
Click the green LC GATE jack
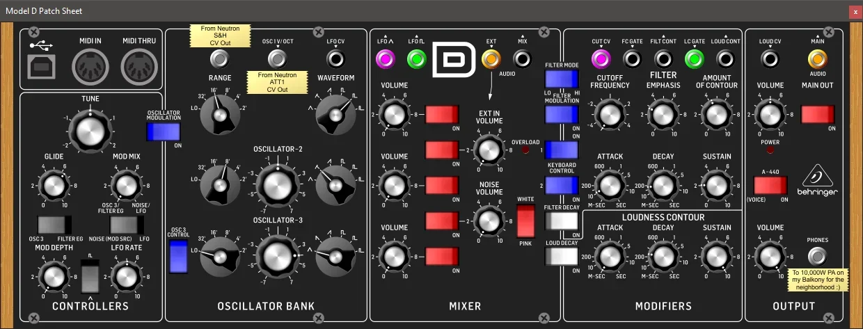pos(695,60)
